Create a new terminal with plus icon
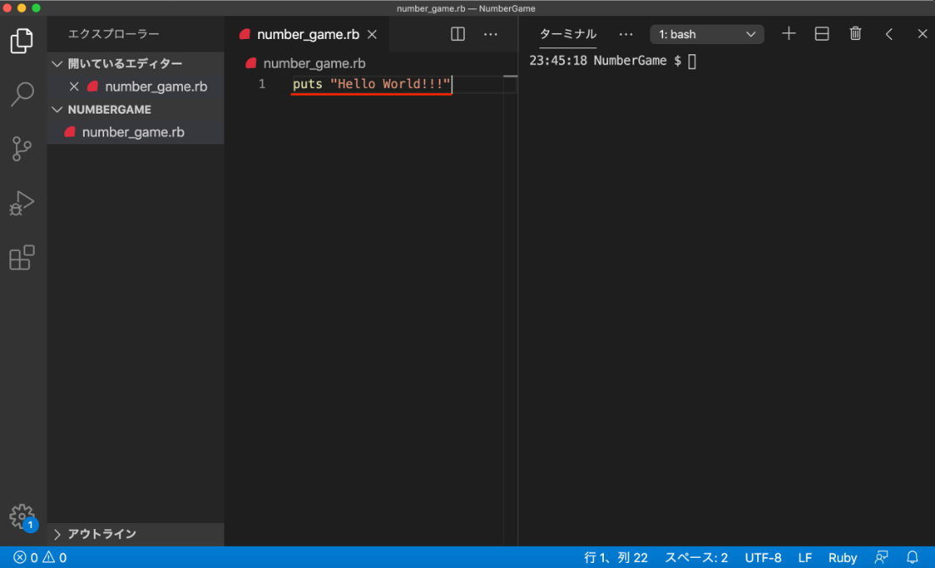Viewport: 935px width, 568px height. point(788,34)
